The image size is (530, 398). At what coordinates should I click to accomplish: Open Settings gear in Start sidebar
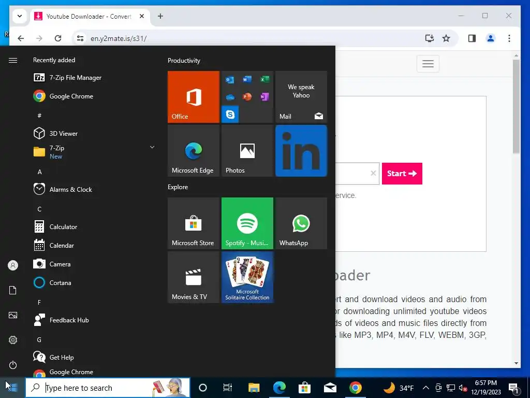click(x=13, y=340)
